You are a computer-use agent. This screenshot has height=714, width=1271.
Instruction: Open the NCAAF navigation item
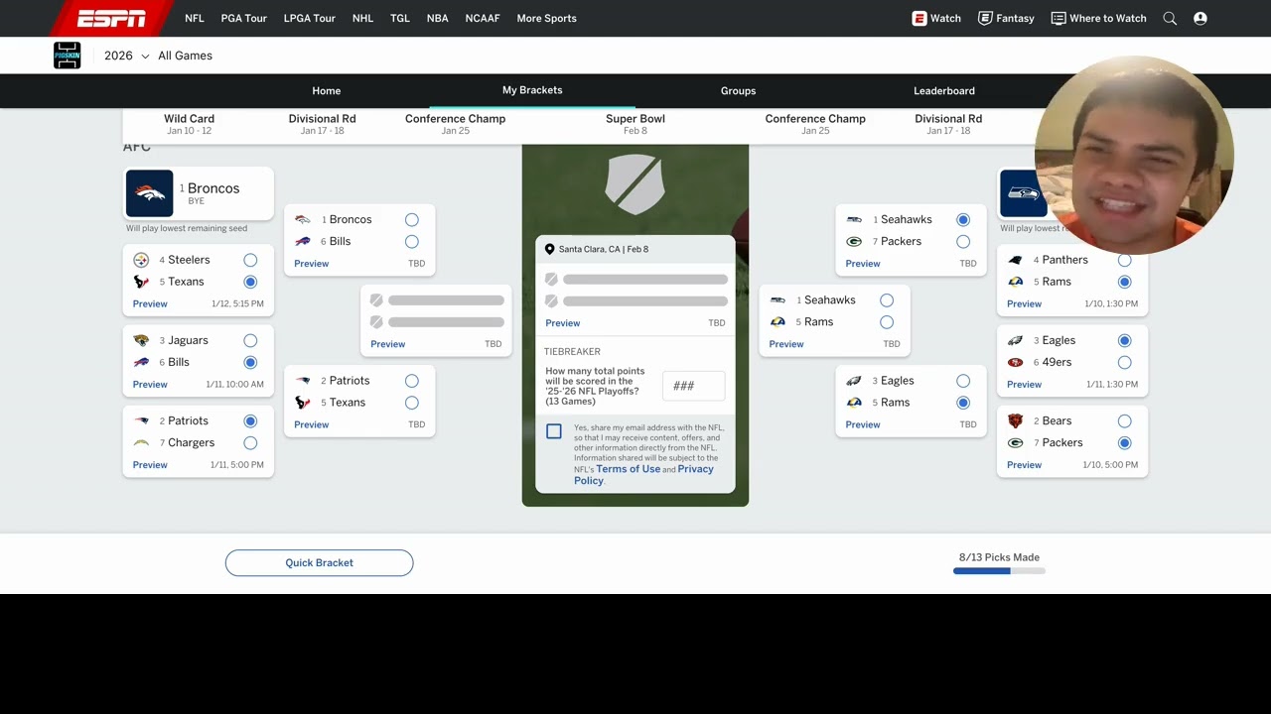point(483,18)
